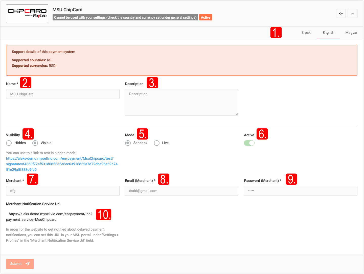Viewport: 364px width, 274px height.
Task: Click the orange Active status badge
Action: coord(206,17)
